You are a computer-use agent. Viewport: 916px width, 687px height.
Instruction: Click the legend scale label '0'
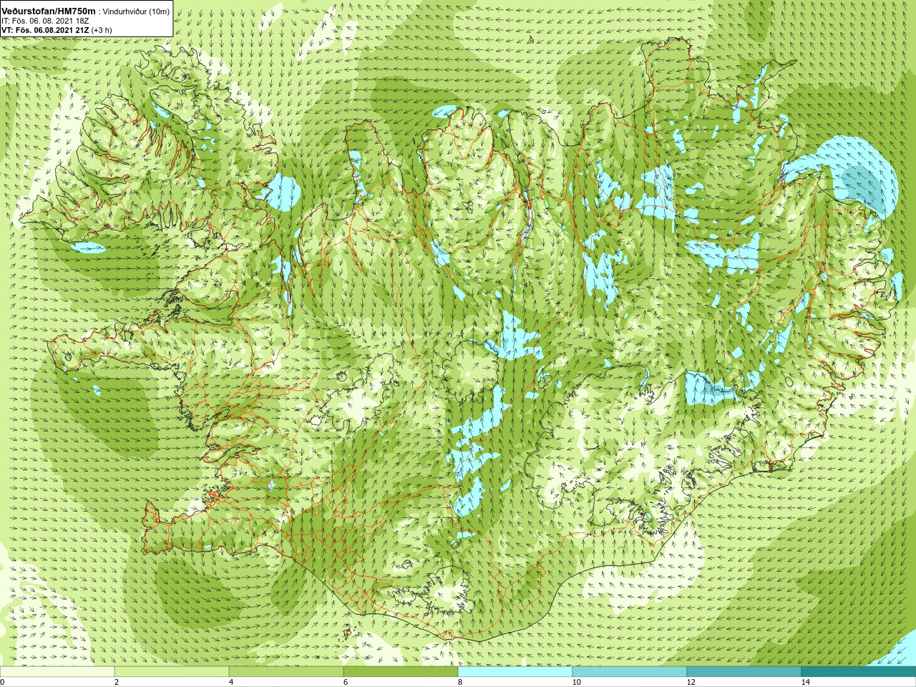point(2,682)
